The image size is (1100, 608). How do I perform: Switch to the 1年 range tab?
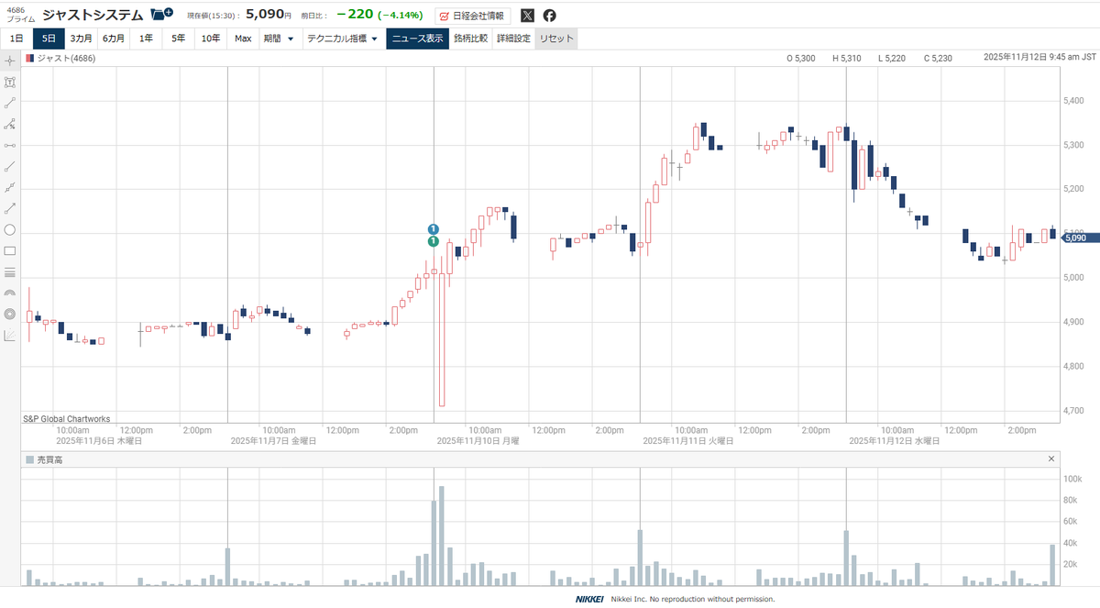tap(146, 39)
